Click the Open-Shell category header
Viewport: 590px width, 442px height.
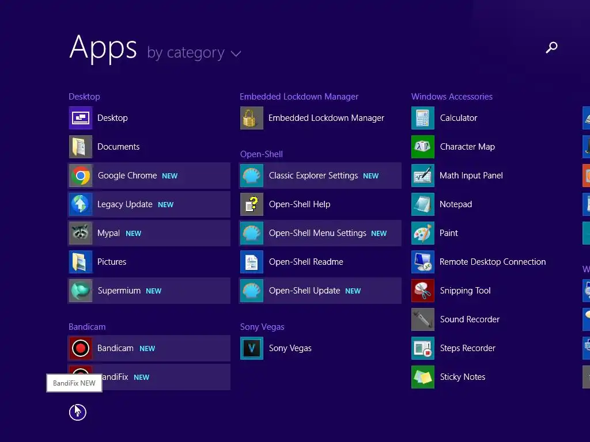[262, 154]
